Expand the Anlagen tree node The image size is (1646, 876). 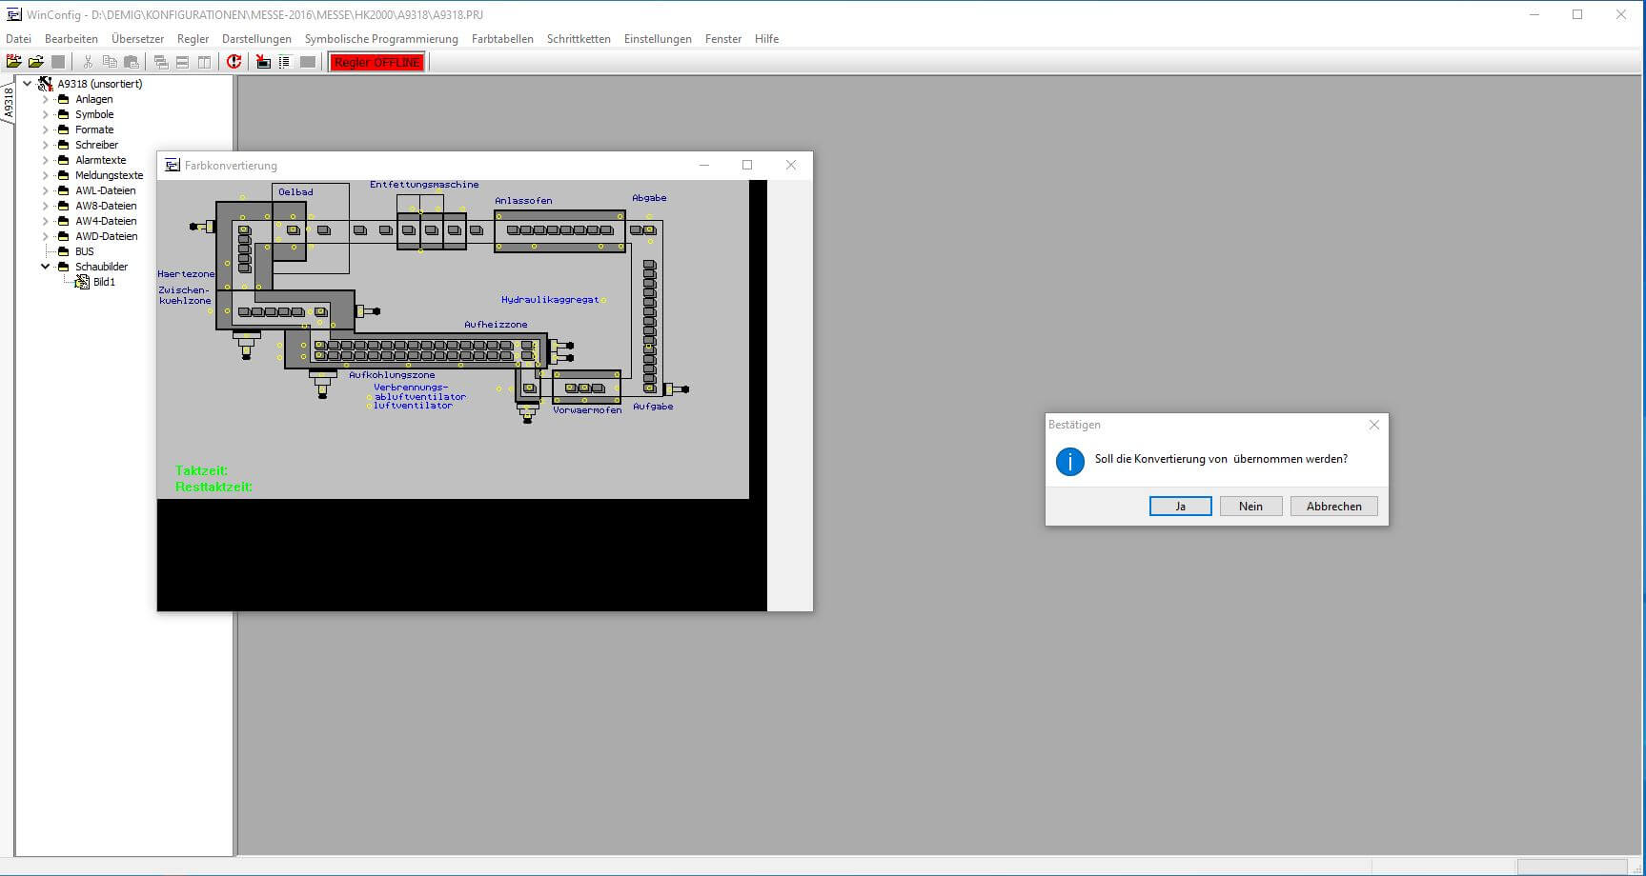(45, 99)
